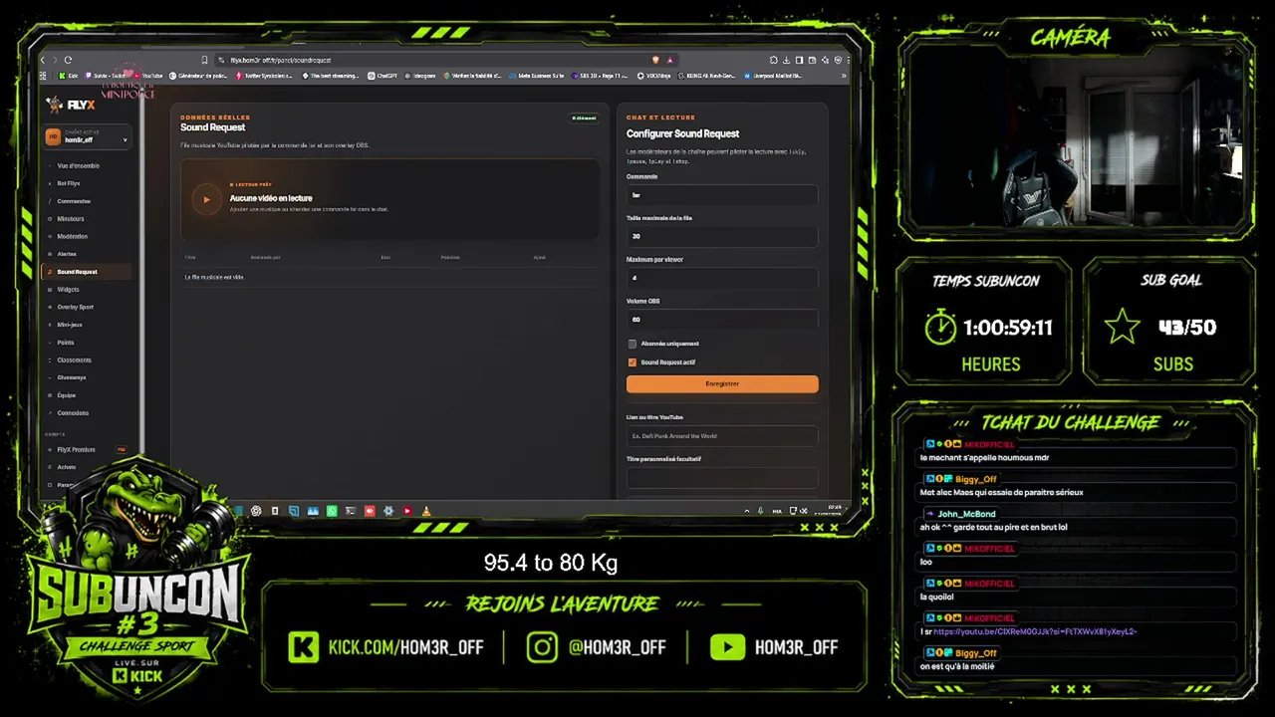Click the 'Aucune vidéo en lecture' heading
1275x717 pixels.
click(271, 198)
